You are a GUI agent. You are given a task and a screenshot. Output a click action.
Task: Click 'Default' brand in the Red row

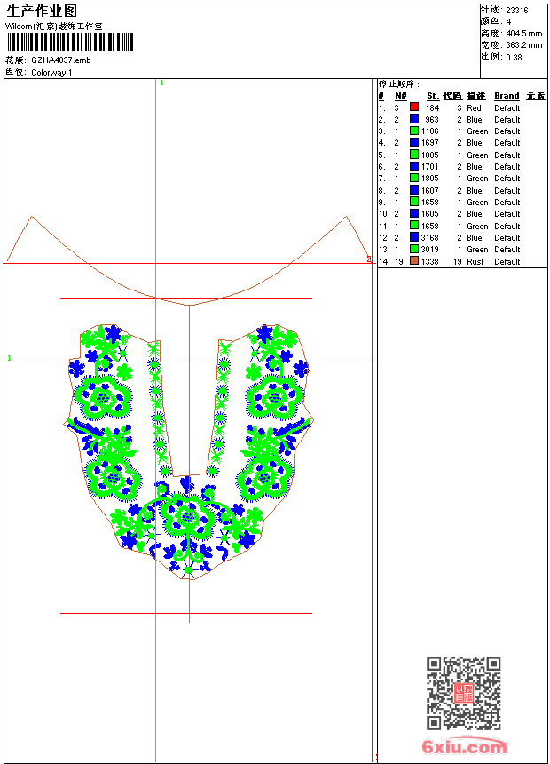click(x=507, y=108)
